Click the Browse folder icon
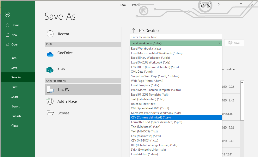This screenshot has height=157, width=258. (x=50, y=113)
